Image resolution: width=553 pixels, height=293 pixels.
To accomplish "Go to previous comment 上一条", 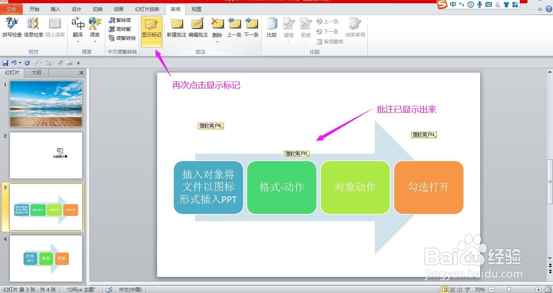I will (234, 28).
